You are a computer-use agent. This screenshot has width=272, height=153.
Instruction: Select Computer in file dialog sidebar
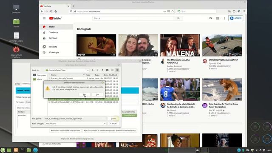[40, 75]
